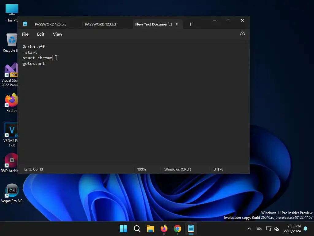This screenshot has height=236, width=314.
Task: Click the unsaved dot on New Text Document tab
Action: click(x=176, y=24)
